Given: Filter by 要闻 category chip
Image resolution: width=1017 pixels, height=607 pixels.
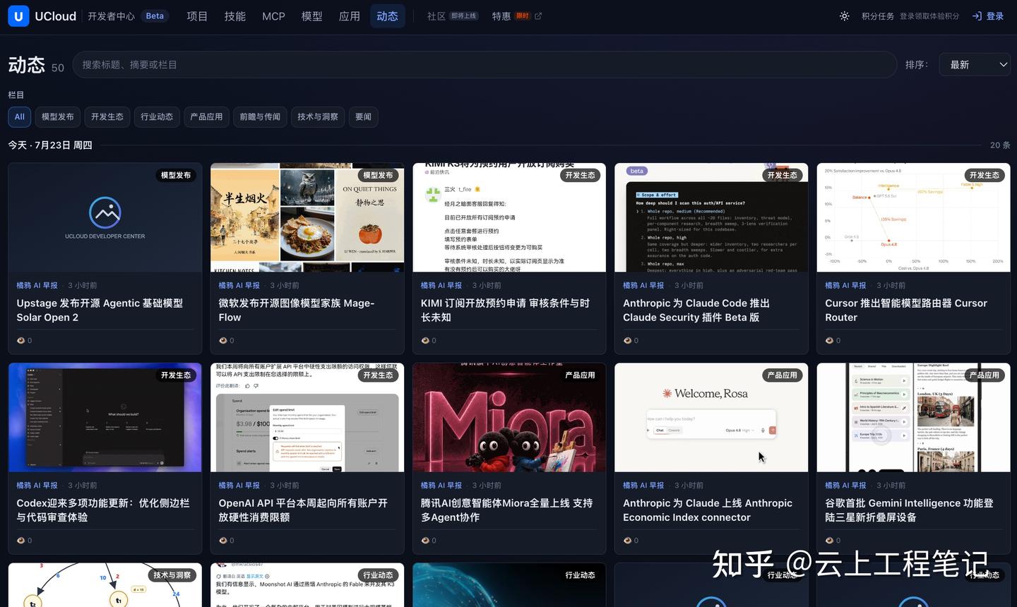Looking at the screenshot, I should (x=363, y=117).
